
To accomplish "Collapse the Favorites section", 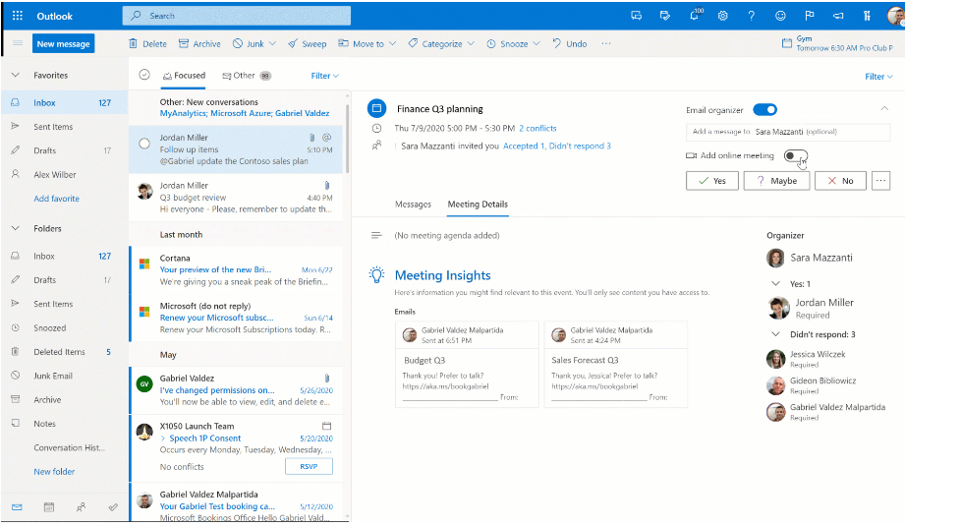I will (x=16, y=76).
